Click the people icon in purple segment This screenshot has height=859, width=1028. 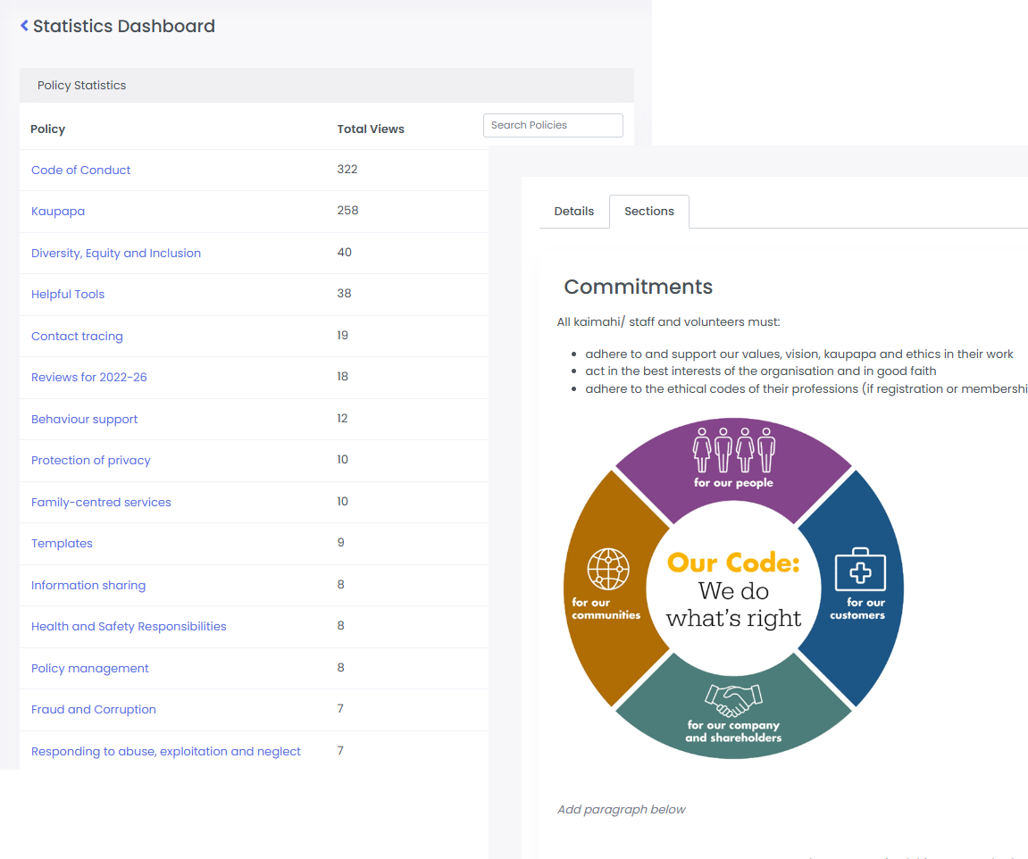[x=733, y=450]
